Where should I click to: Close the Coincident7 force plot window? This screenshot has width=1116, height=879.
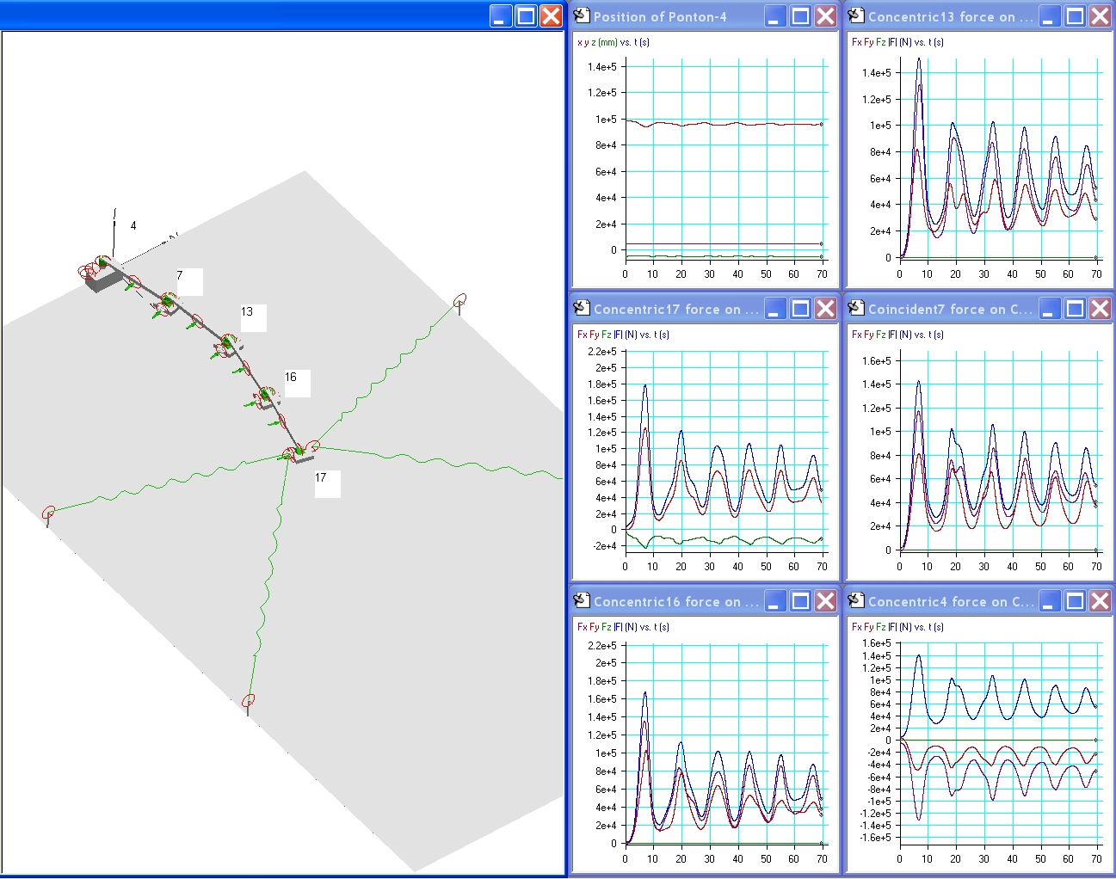click(x=1101, y=308)
